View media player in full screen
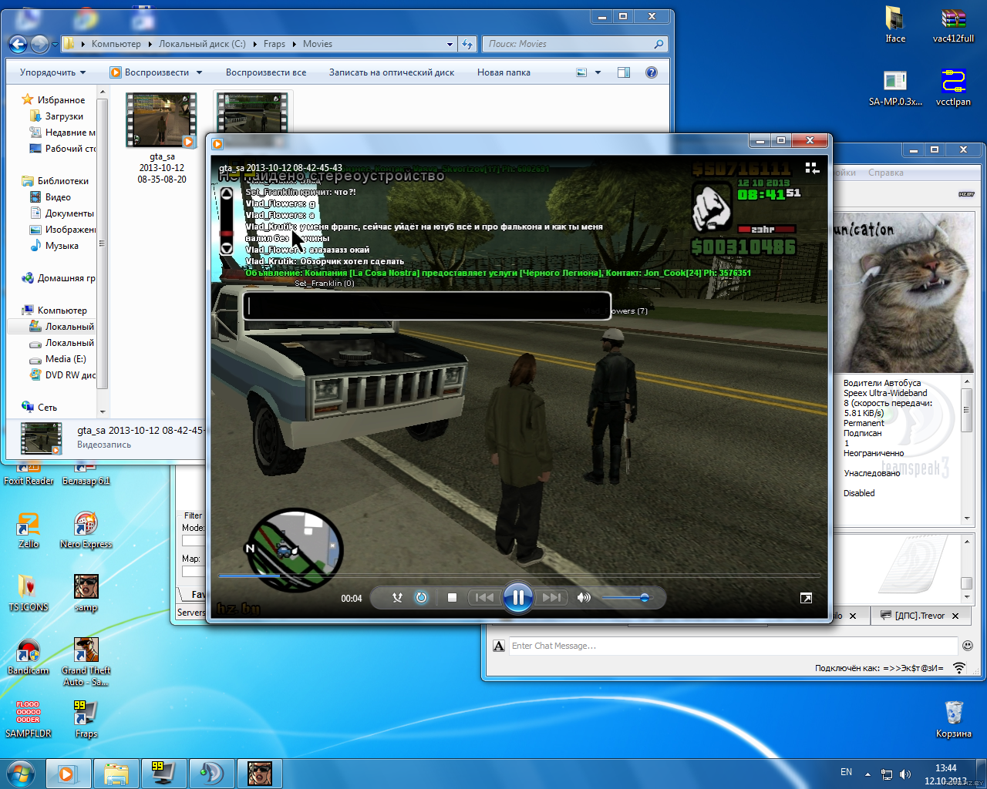 (806, 598)
